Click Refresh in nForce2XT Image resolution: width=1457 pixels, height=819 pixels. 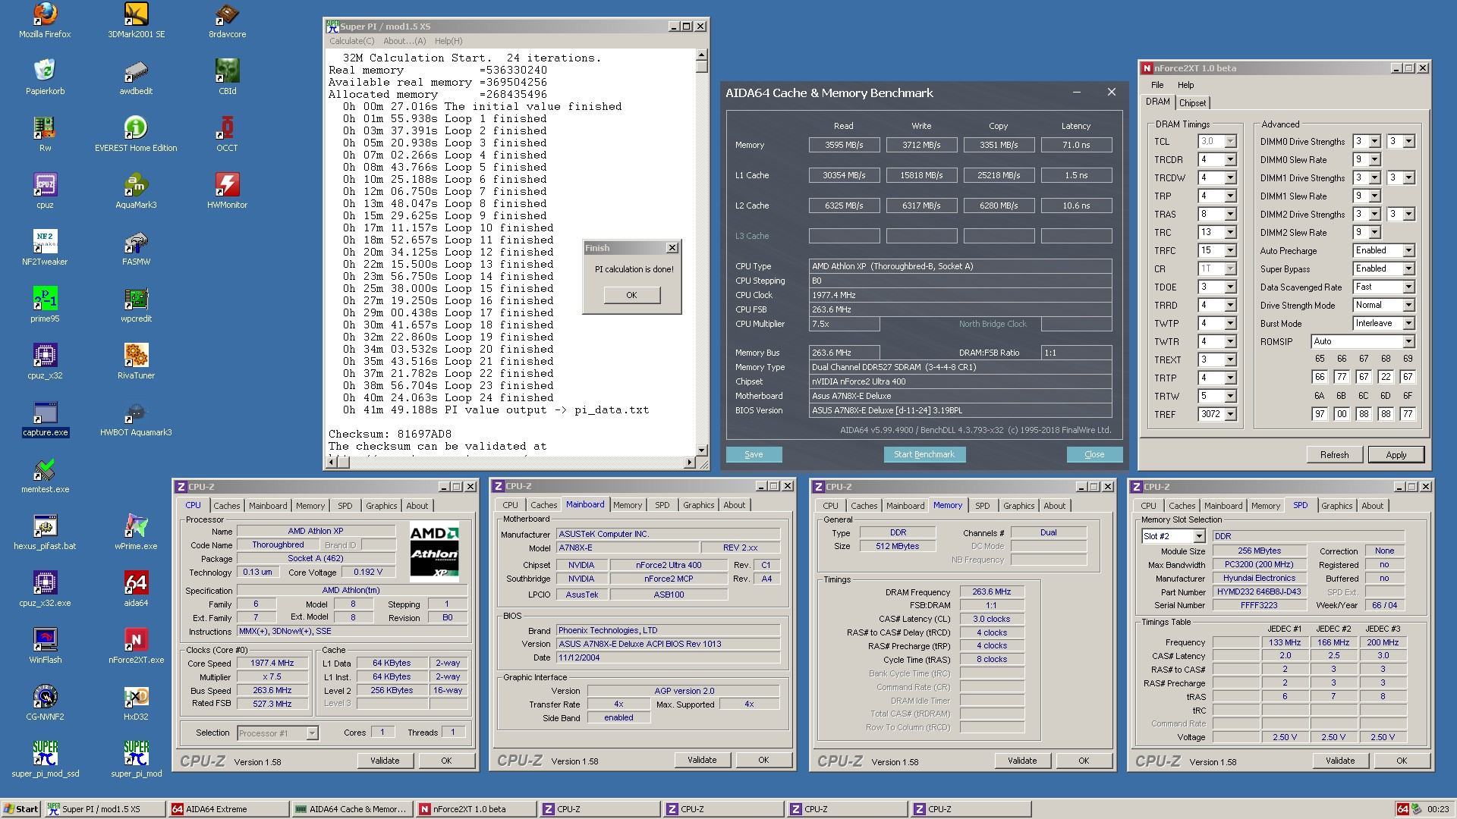pos(1334,455)
